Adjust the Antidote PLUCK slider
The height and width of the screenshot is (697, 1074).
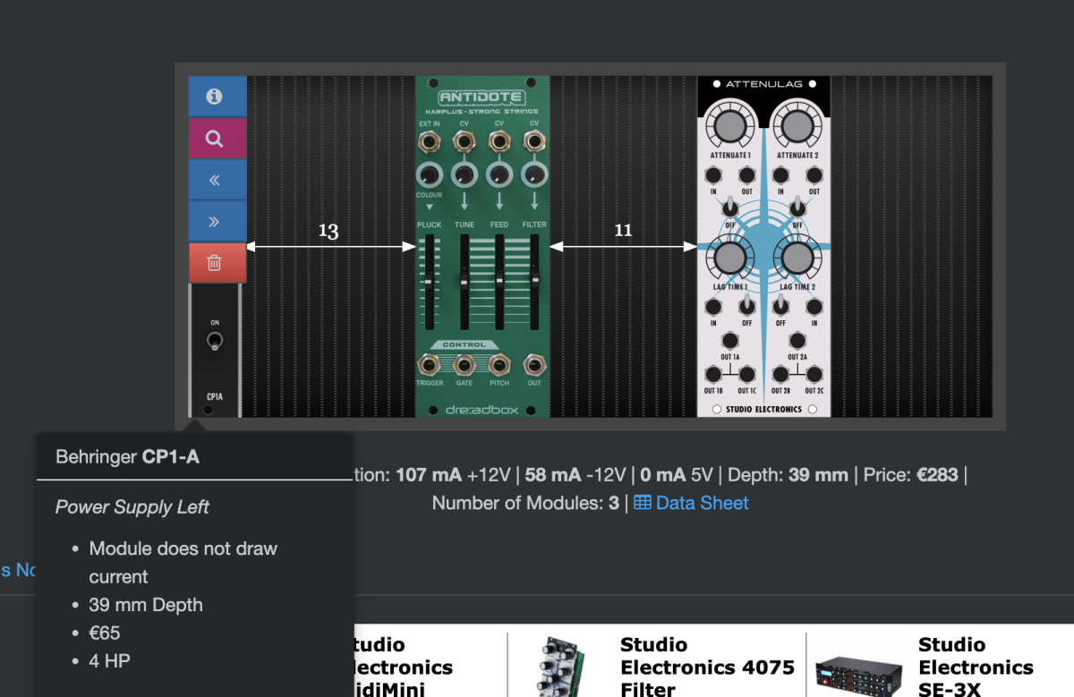(429, 282)
